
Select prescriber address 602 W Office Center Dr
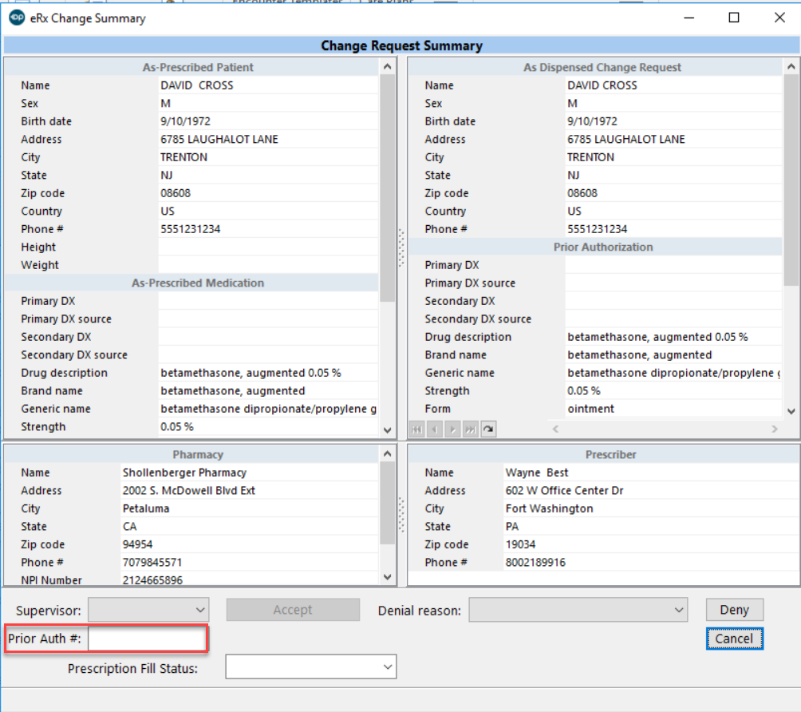tap(564, 491)
